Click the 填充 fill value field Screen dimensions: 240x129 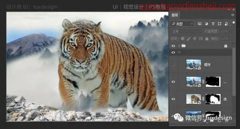pos(225,39)
